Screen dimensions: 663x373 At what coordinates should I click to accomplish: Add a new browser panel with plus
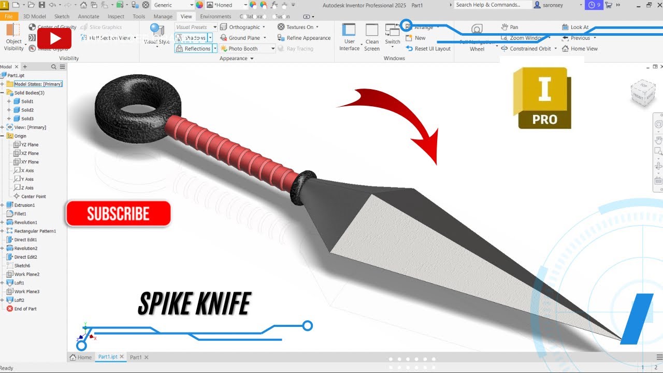click(x=25, y=67)
